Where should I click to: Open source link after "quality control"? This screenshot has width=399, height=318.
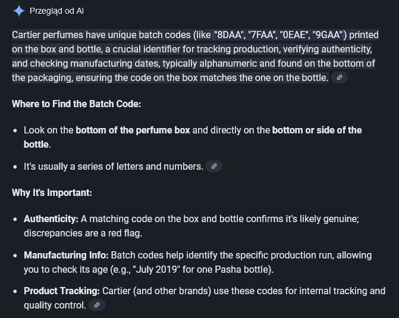pyautogui.click(x=98, y=305)
